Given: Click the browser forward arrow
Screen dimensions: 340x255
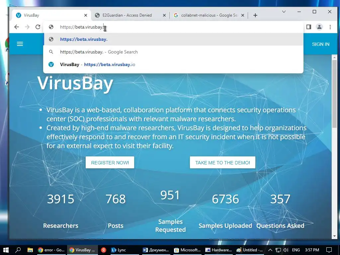Looking at the screenshot, I should coord(27,27).
